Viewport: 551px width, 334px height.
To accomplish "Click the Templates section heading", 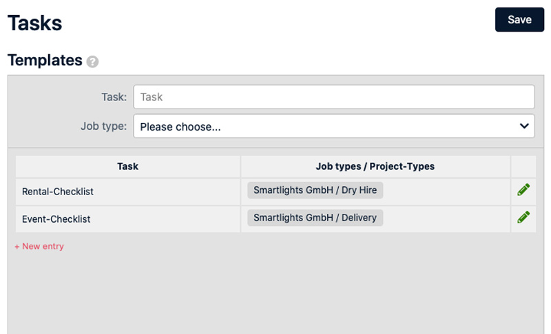I will click(45, 60).
